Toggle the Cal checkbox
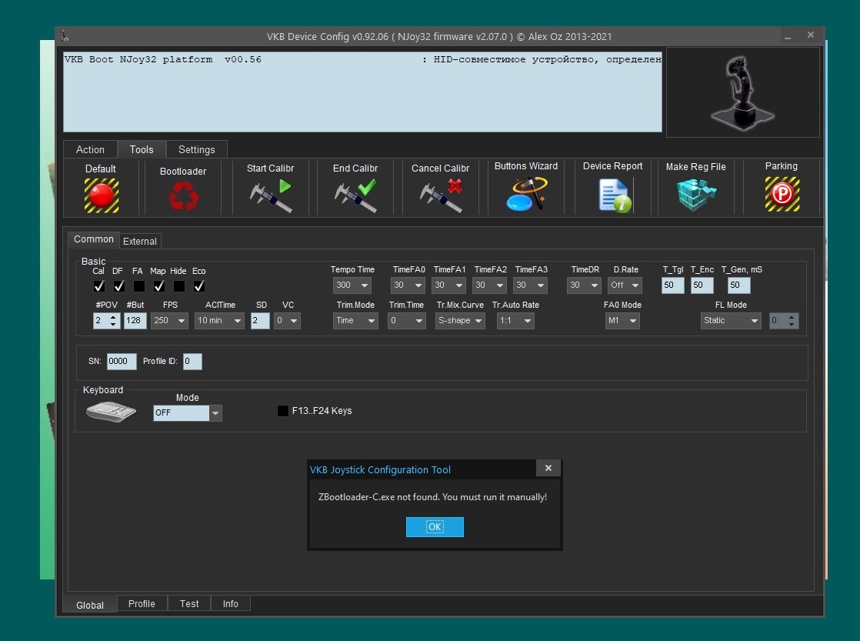The width and height of the screenshot is (860, 641). click(x=98, y=286)
